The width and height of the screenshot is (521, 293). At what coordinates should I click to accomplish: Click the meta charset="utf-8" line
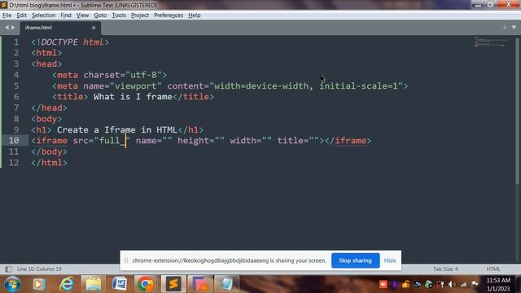(x=110, y=75)
